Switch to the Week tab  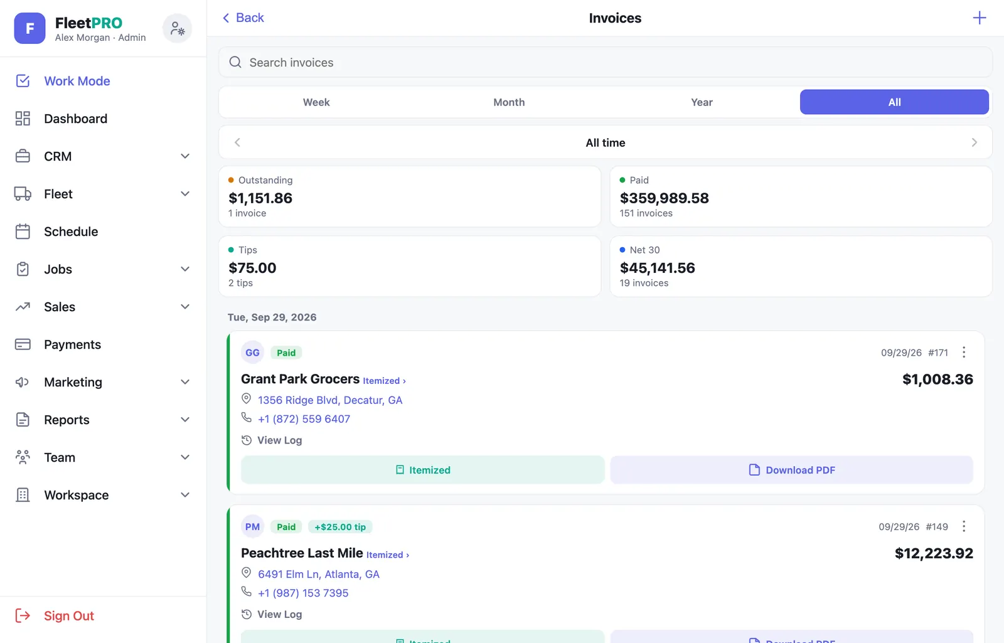click(316, 102)
